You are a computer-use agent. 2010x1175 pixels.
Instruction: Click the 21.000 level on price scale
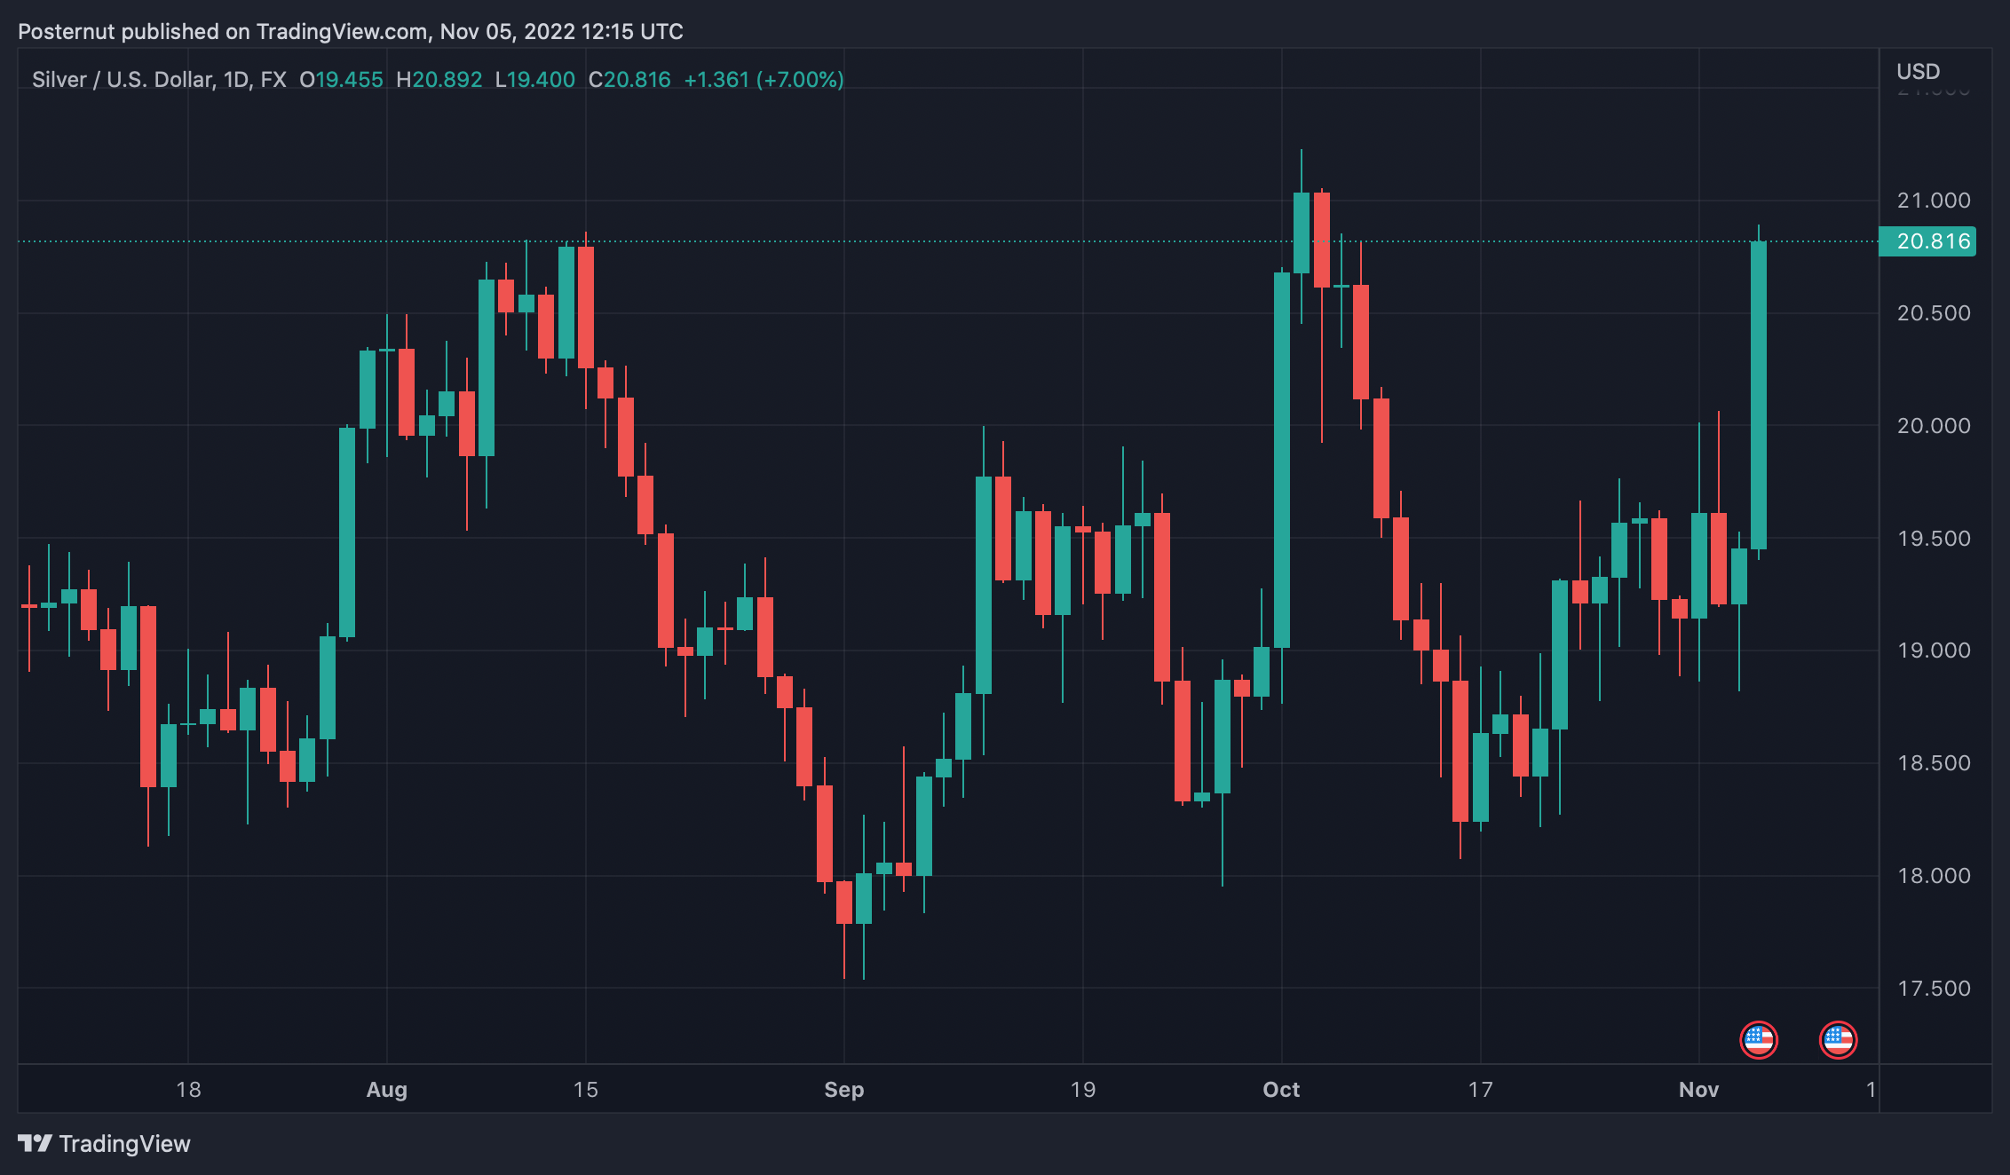[x=1934, y=201]
